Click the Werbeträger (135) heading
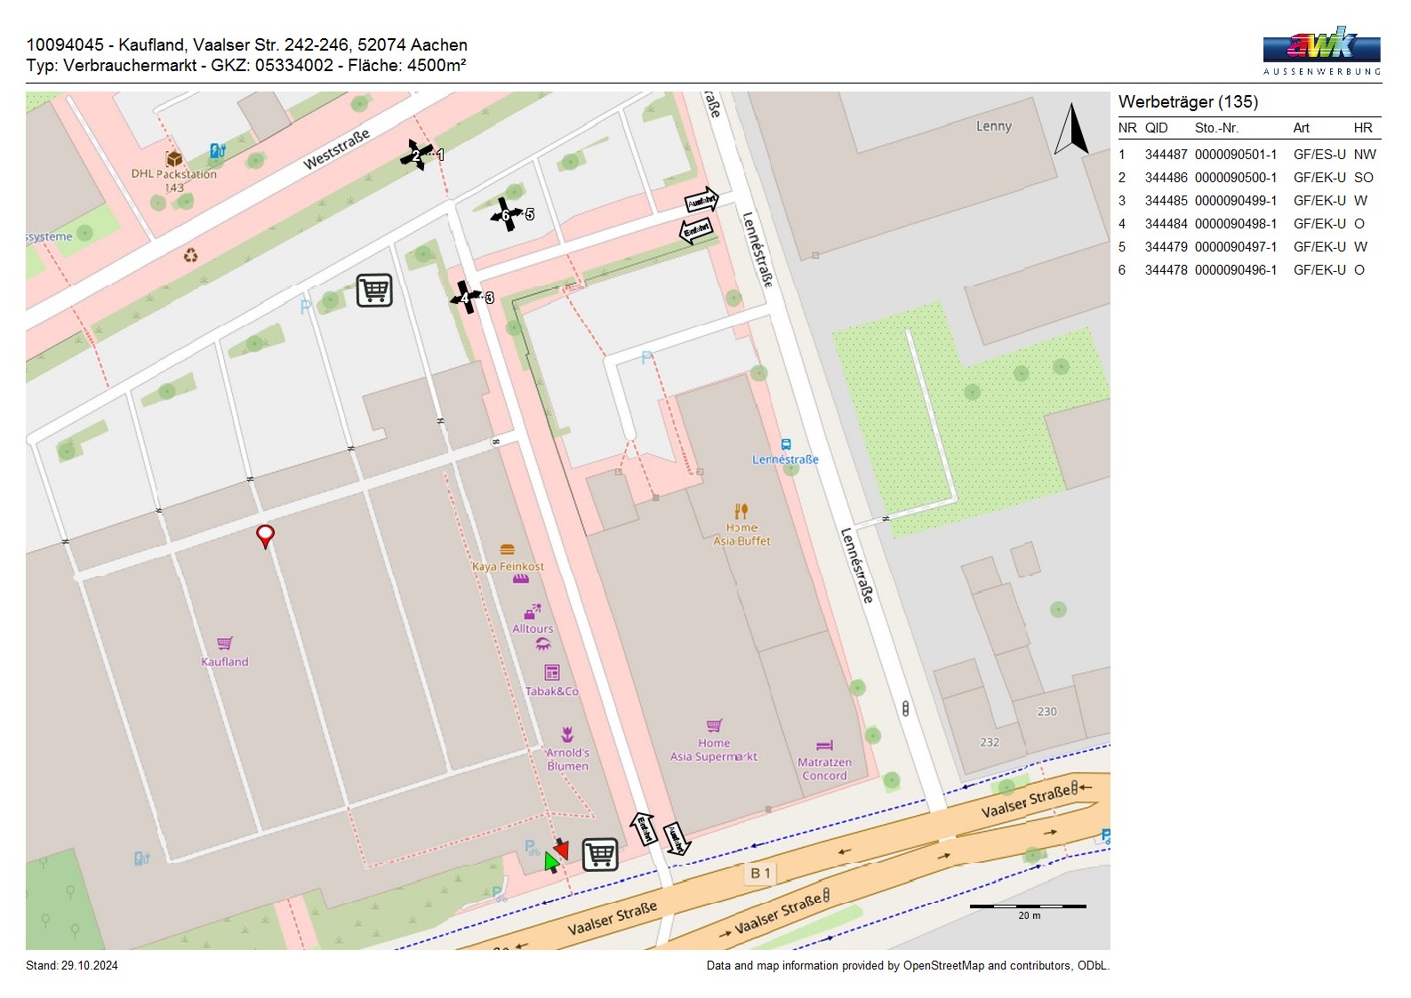The height and width of the screenshot is (998, 1411). 1188,102
